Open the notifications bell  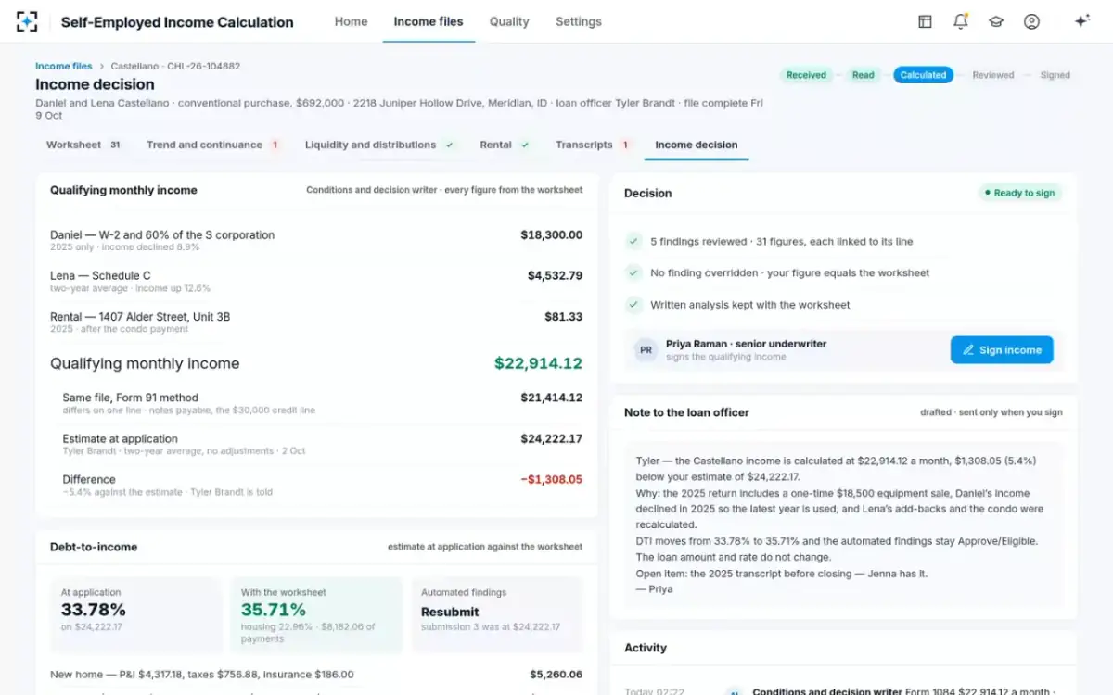coord(961,21)
